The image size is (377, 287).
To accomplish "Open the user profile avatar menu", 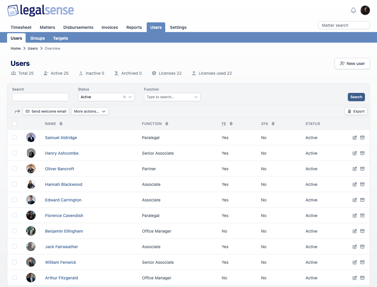I will pos(365,10).
